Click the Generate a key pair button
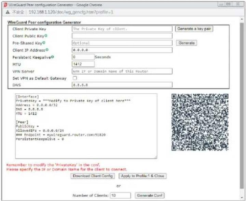The width and height of the screenshot is (246, 201). point(194,29)
